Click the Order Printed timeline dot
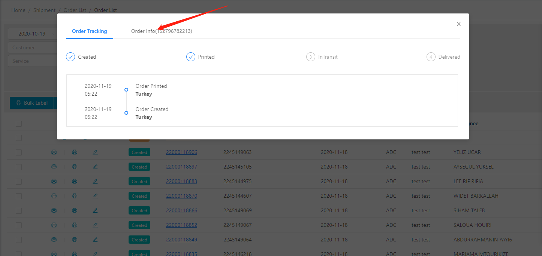542x256 pixels. point(126,90)
